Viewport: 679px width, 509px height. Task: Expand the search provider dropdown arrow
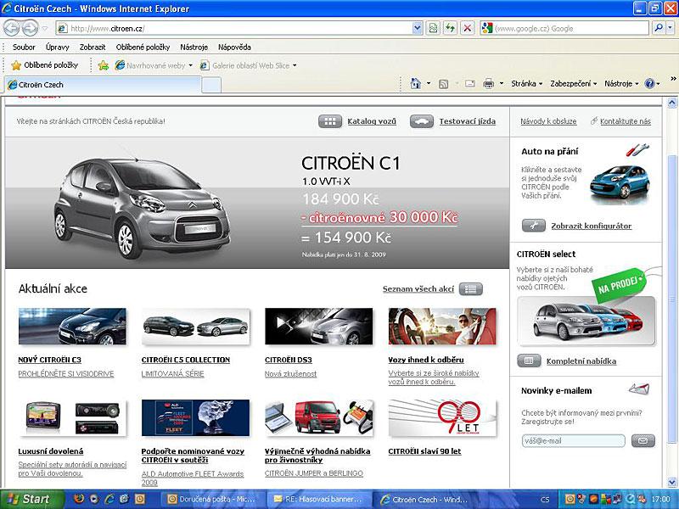click(x=670, y=29)
